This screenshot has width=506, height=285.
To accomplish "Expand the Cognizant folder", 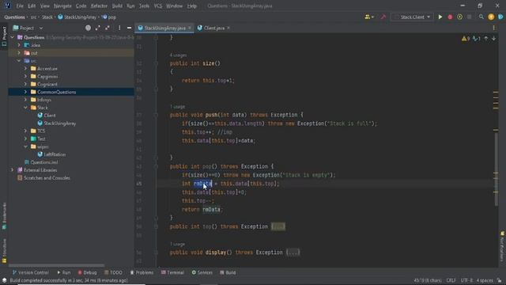I will (25, 84).
